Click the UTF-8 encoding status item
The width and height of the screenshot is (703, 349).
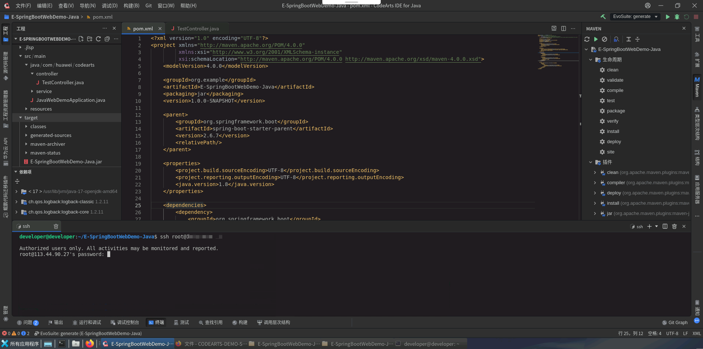672,333
